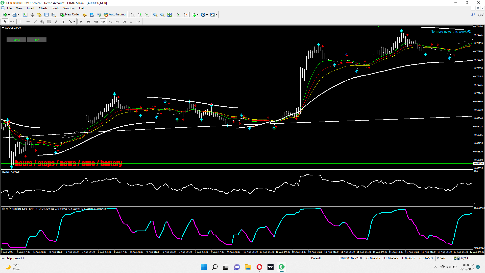This screenshot has width=485, height=273.
Task: Switch to candlestick chart mode
Action: pos(140,15)
